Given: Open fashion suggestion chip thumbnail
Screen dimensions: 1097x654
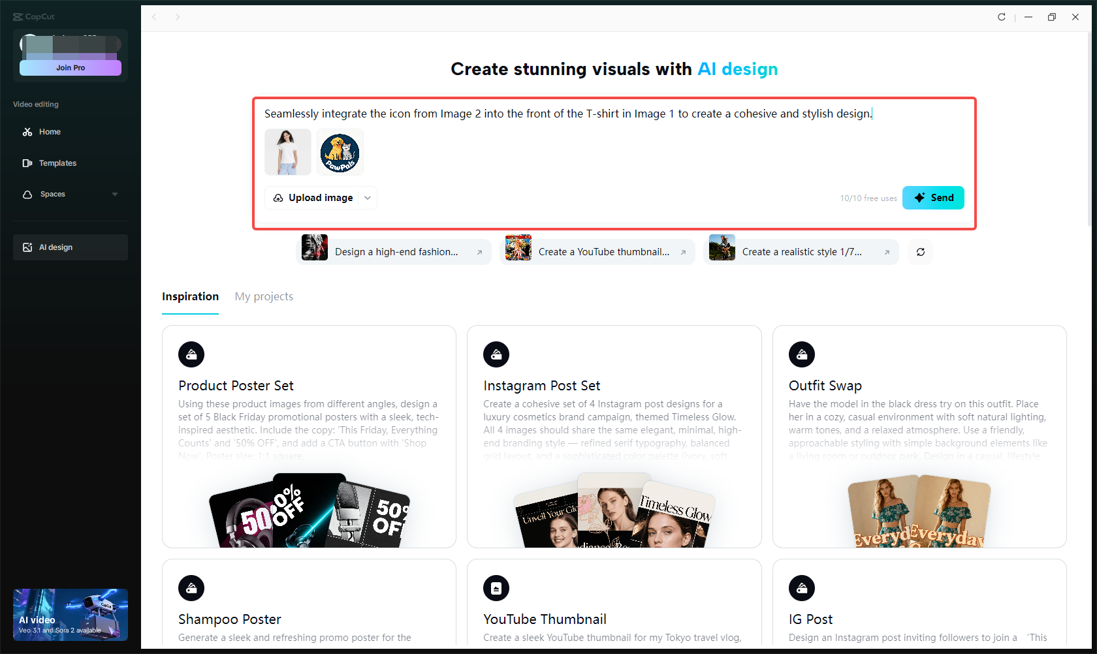Looking at the screenshot, I should (x=315, y=248).
